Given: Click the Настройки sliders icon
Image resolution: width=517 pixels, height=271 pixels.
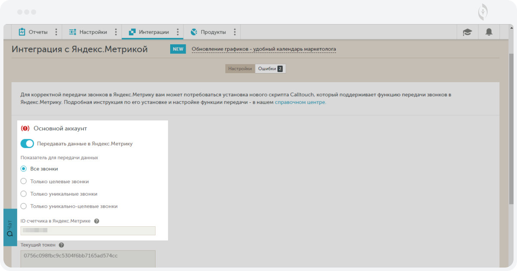Looking at the screenshot, I should [72, 32].
